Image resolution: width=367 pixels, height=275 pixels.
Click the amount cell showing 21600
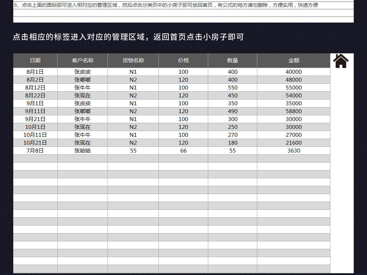[294, 143]
